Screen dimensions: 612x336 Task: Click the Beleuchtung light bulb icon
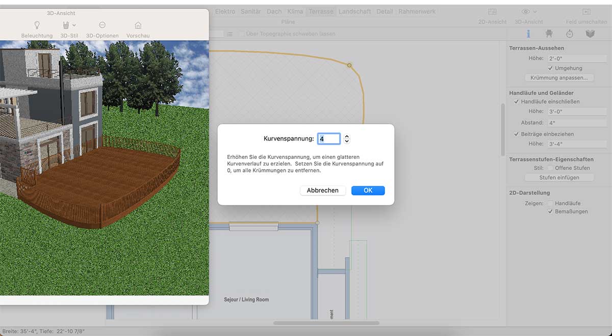(37, 25)
